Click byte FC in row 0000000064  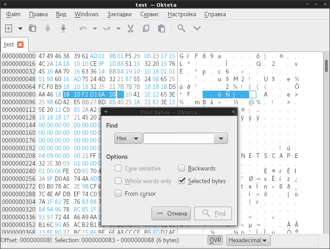tap(42, 87)
